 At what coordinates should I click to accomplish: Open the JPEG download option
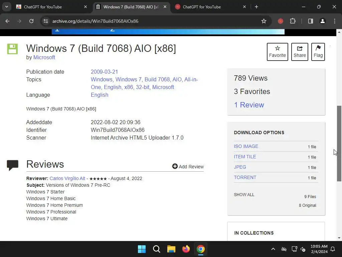[x=240, y=167]
